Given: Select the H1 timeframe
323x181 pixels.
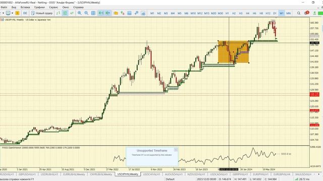Looking at the screenshot, I should pos(227,13).
